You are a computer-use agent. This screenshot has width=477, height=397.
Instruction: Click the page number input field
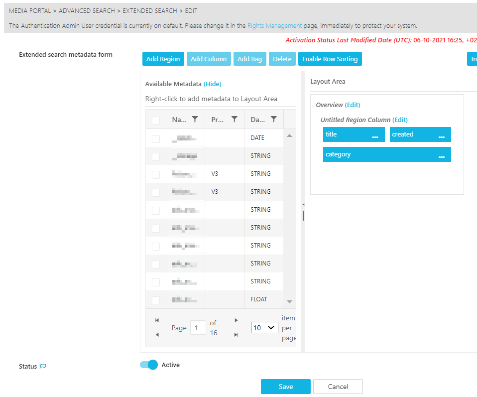[x=198, y=328]
